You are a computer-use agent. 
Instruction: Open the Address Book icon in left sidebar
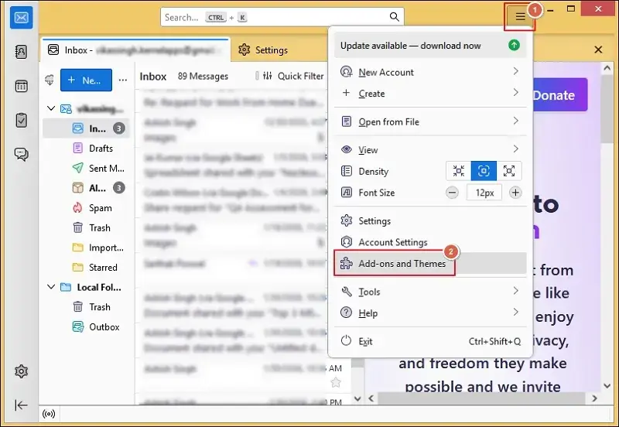pos(22,53)
